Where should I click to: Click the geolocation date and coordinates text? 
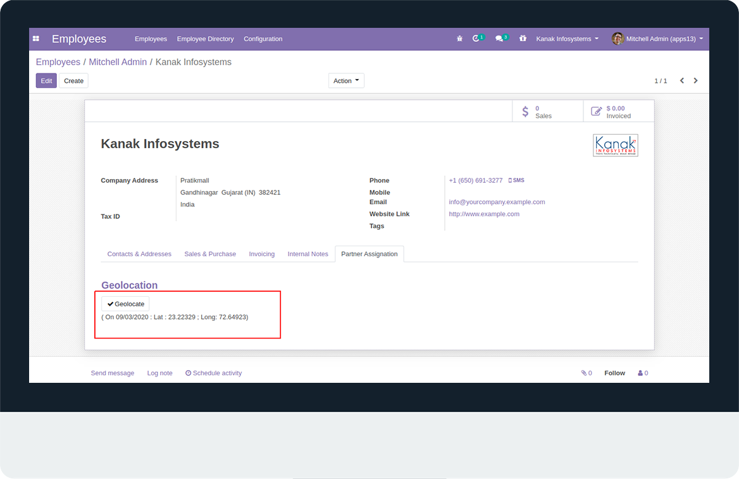tap(175, 317)
